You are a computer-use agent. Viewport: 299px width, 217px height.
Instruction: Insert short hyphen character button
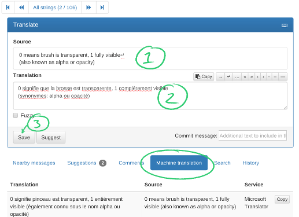pyautogui.click(x=269, y=76)
